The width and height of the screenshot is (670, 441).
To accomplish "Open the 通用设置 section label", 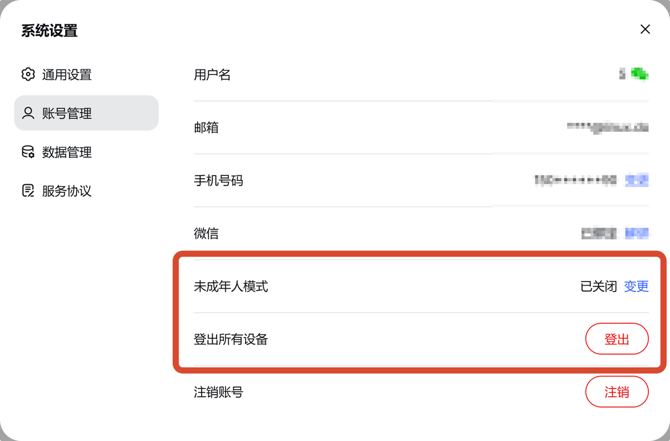I will coord(66,75).
